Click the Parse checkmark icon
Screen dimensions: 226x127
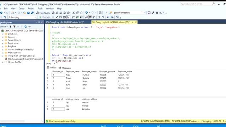click(x=57, y=17)
